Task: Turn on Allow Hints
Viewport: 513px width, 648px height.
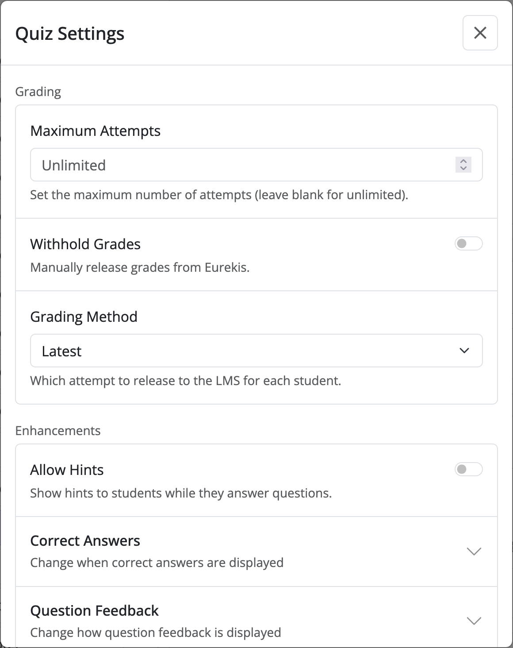Action: [x=469, y=469]
